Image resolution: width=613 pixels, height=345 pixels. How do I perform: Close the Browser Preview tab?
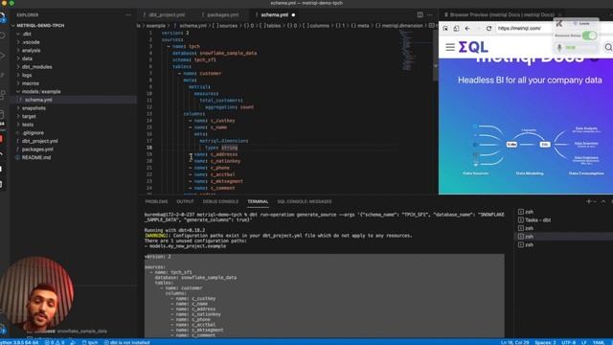559,15
